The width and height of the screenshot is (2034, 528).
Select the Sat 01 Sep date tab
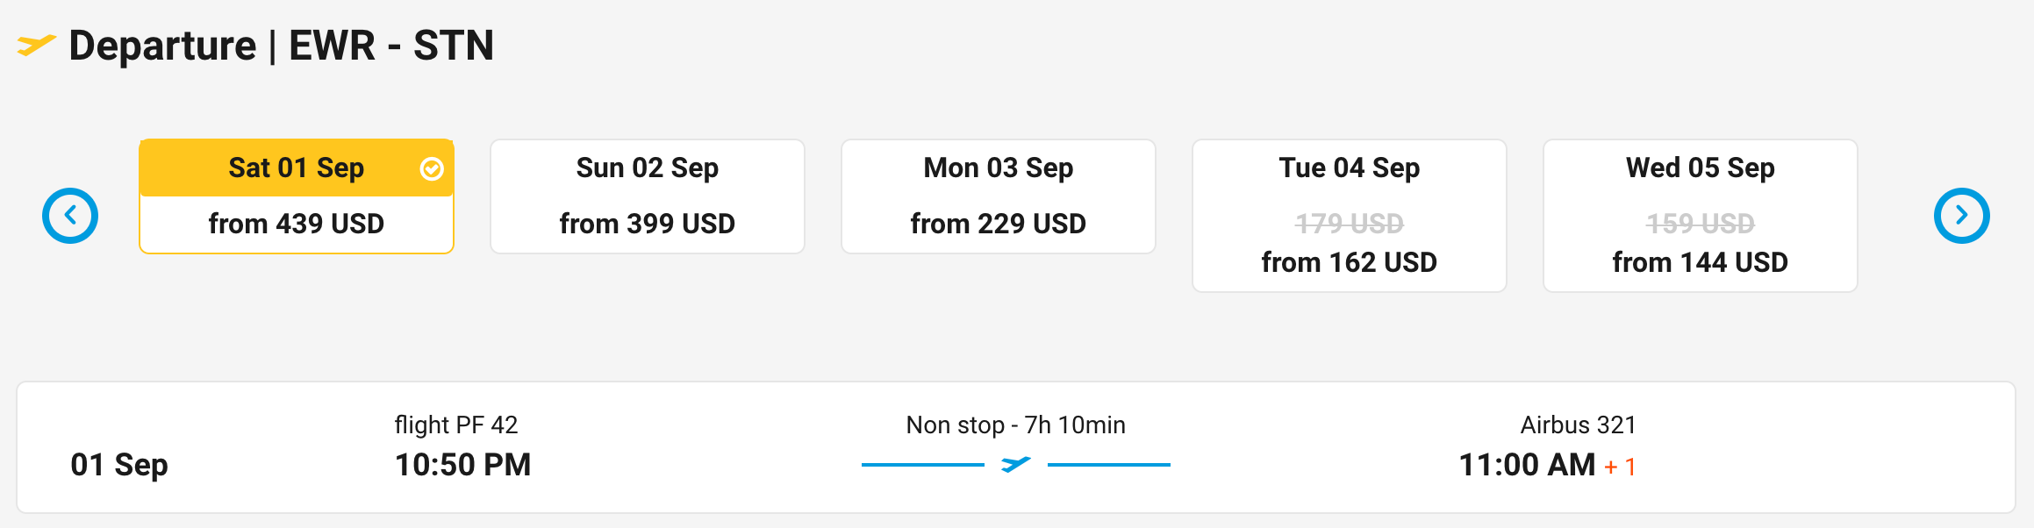tap(296, 168)
